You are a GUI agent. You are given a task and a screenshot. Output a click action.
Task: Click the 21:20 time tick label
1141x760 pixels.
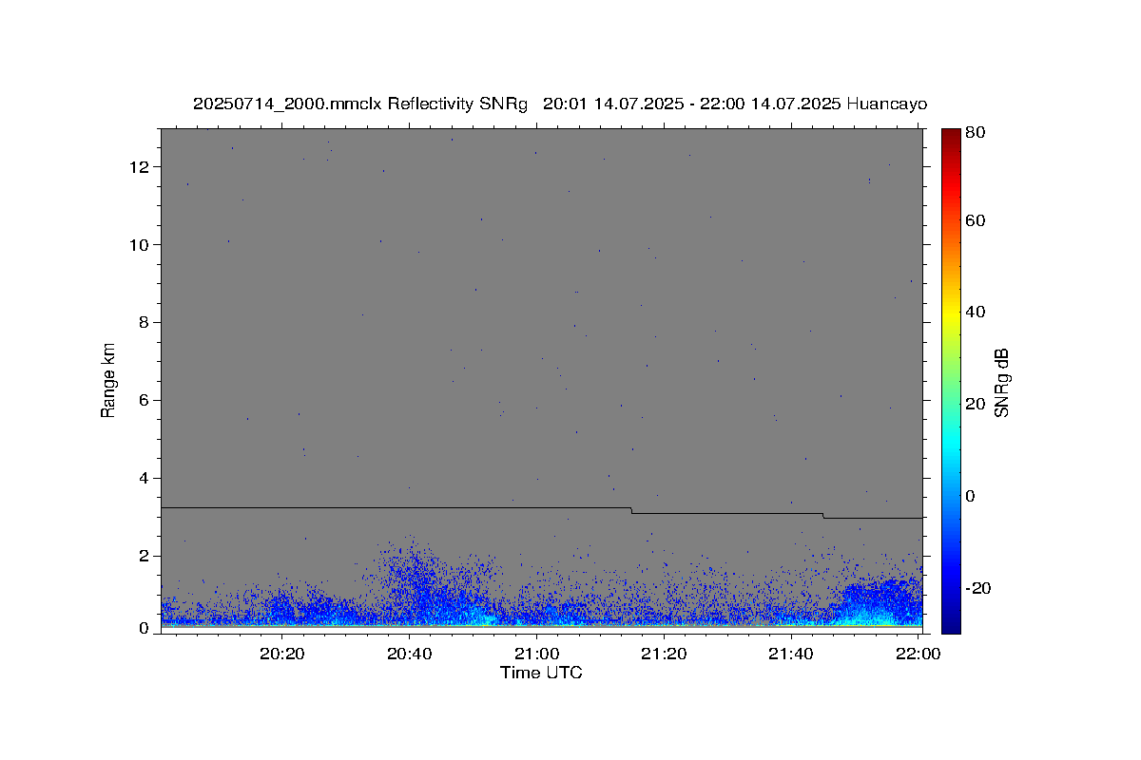(x=664, y=654)
